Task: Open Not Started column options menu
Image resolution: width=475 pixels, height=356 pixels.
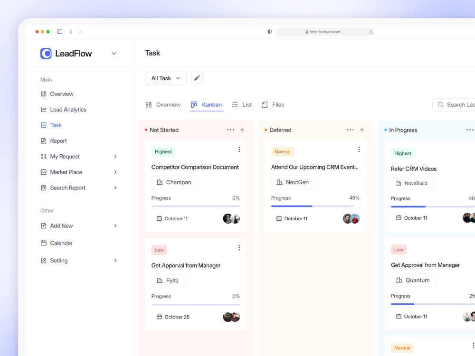Action: click(x=230, y=130)
